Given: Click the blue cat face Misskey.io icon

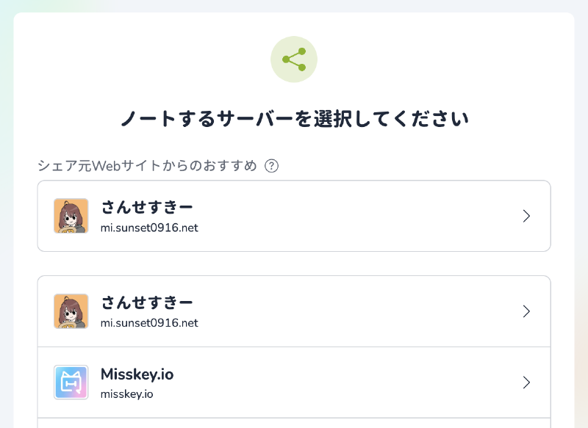Looking at the screenshot, I should [x=71, y=382].
